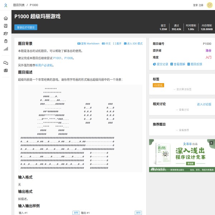215x215 pixels.
Task: Open the home icon in sidebar
Action: pyautogui.click(x=6, y=18)
